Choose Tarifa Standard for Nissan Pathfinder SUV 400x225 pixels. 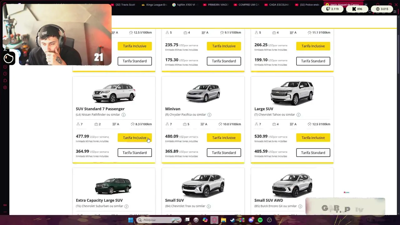coord(135,153)
